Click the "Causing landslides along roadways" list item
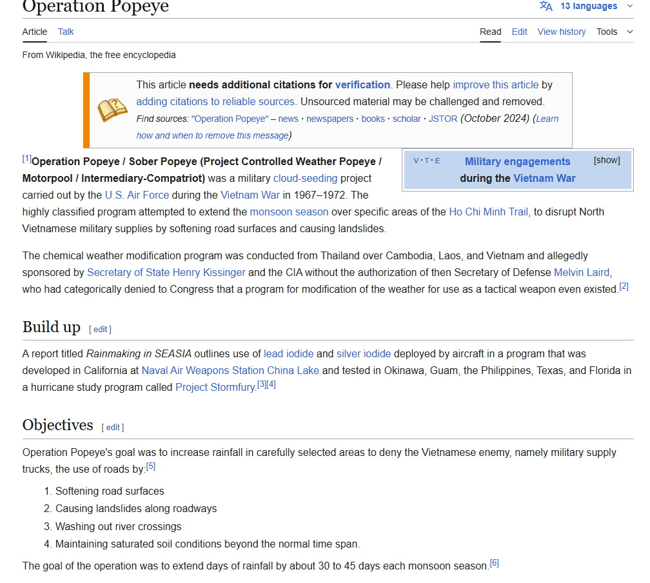The height and width of the screenshot is (583, 650). click(136, 508)
